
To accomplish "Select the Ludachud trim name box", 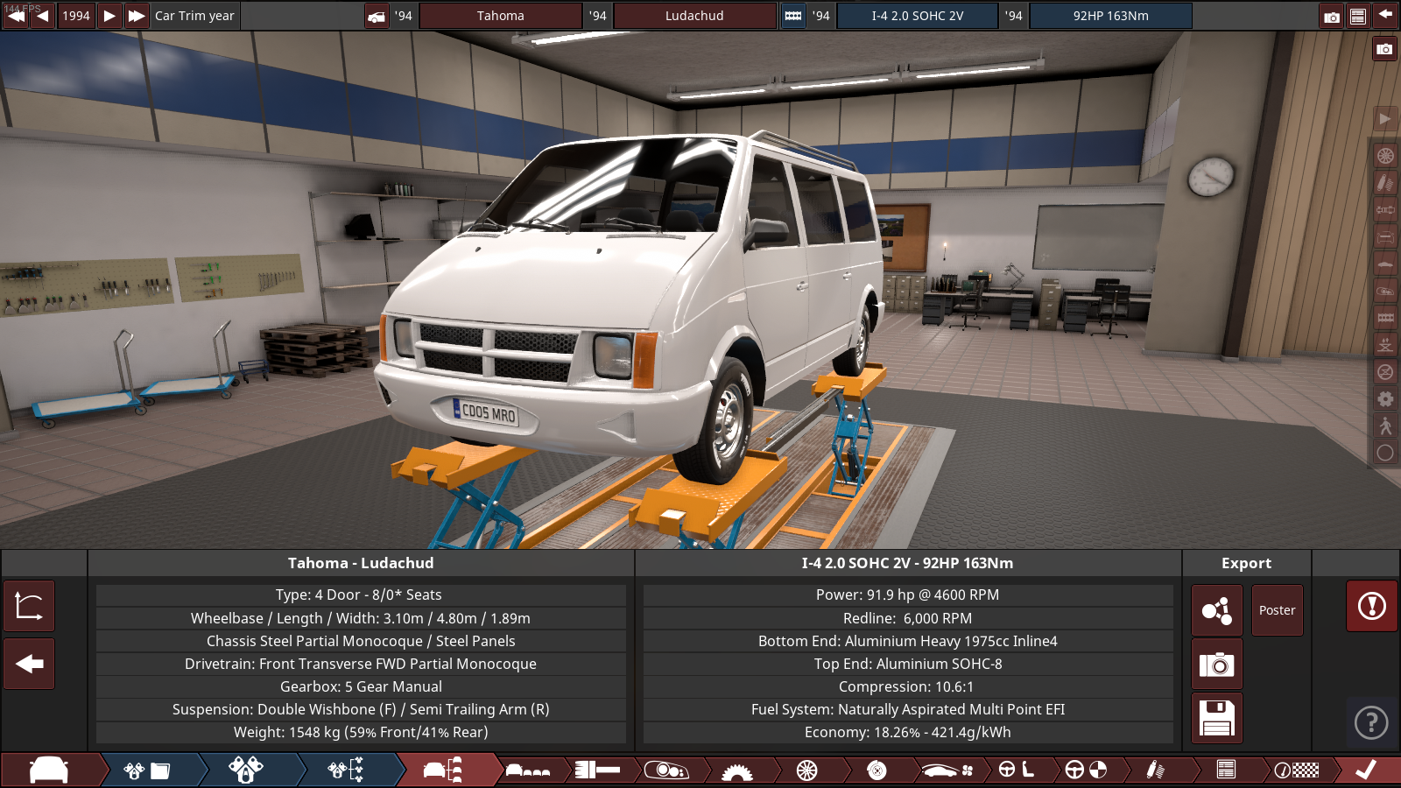I will coord(694,16).
